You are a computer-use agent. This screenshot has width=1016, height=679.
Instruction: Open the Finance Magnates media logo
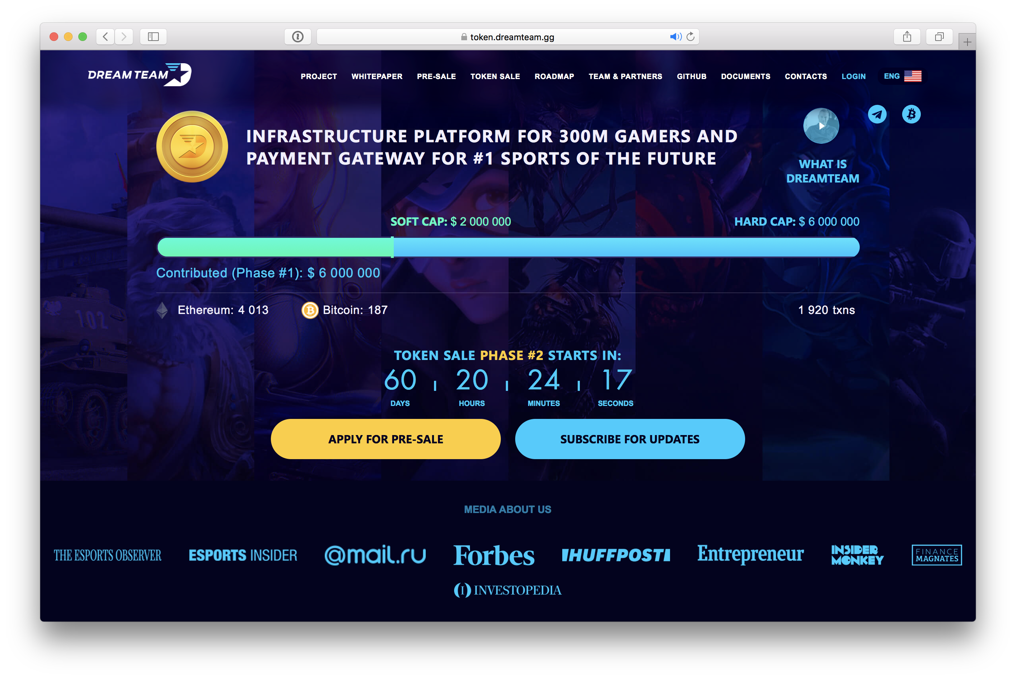pos(937,555)
